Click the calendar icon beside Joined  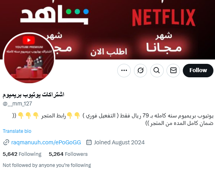(89, 142)
